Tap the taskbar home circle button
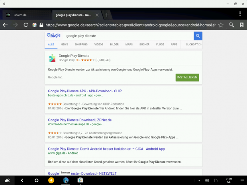247x185 pixels. [x=36, y=181]
